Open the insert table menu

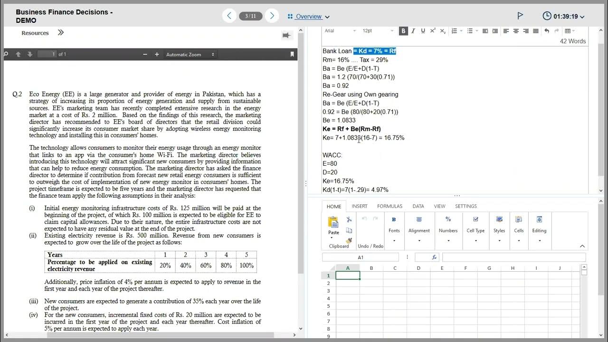[569, 31]
